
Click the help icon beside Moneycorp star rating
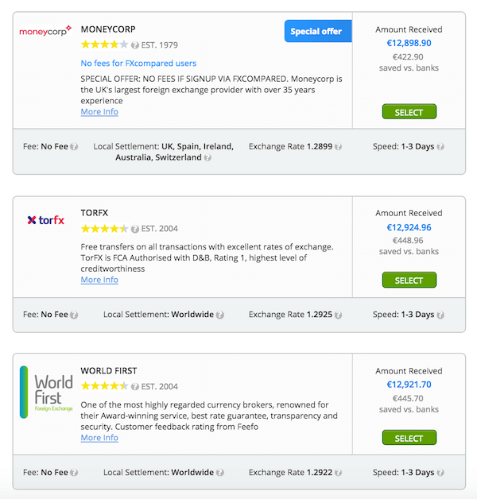135,45
